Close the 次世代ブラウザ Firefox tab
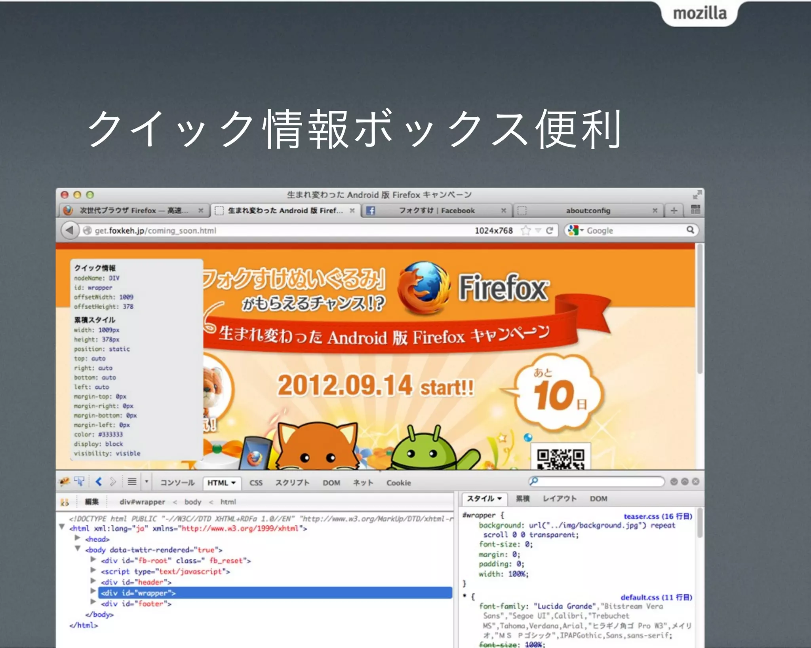Viewport: 811px width, 648px height. pos(201,210)
